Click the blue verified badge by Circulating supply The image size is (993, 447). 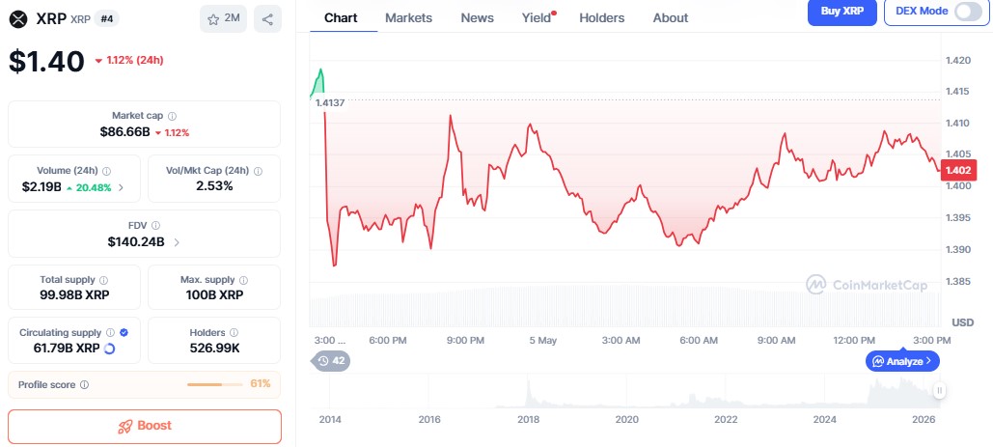pyautogui.click(x=124, y=332)
